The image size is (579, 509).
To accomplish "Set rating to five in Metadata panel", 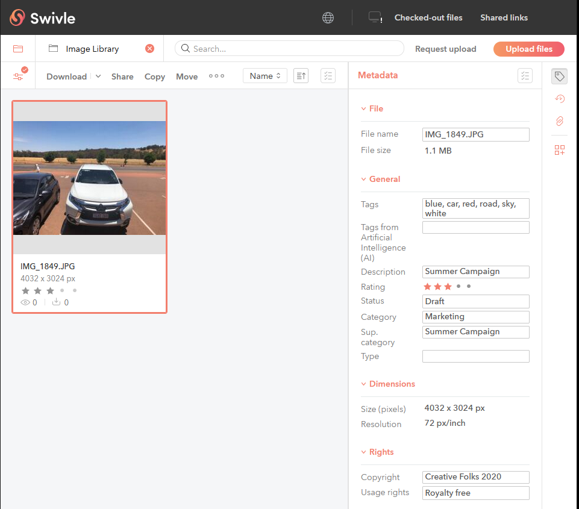I will pos(469,287).
